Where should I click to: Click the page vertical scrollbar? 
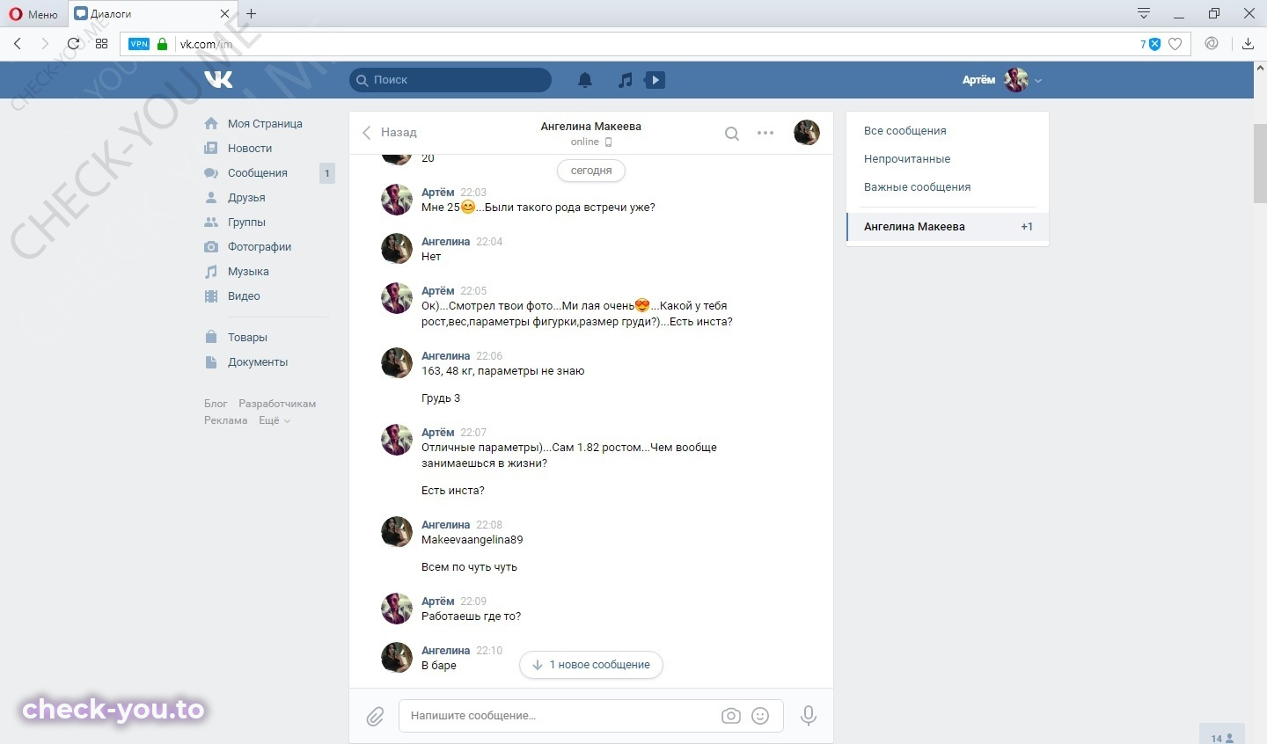[x=1260, y=164]
